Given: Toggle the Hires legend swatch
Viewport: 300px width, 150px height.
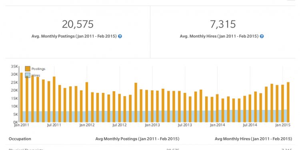Looking at the screenshot, I should point(28,75).
